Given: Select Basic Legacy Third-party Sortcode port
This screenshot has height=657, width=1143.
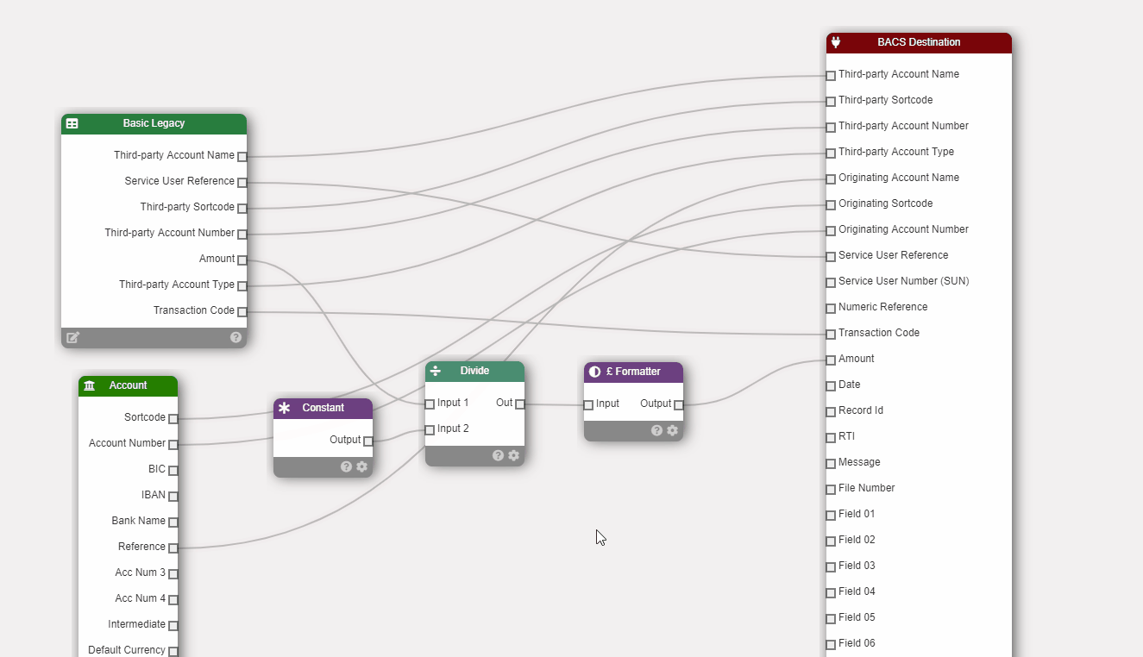Looking at the screenshot, I should (x=242, y=208).
